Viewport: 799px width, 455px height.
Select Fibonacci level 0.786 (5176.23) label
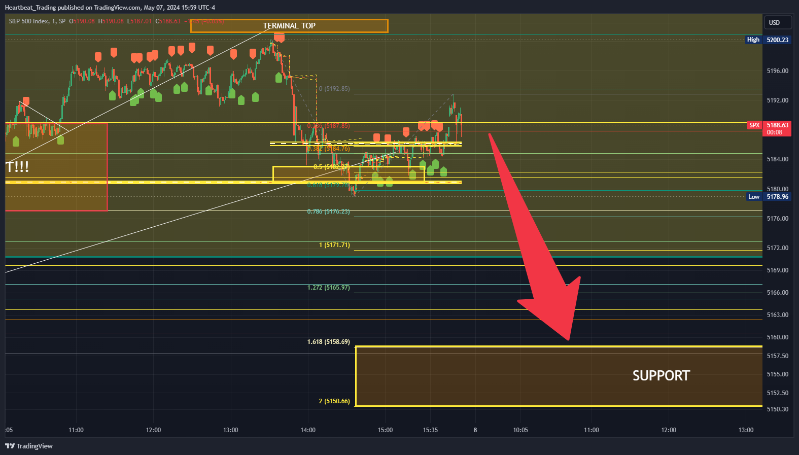point(329,212)
